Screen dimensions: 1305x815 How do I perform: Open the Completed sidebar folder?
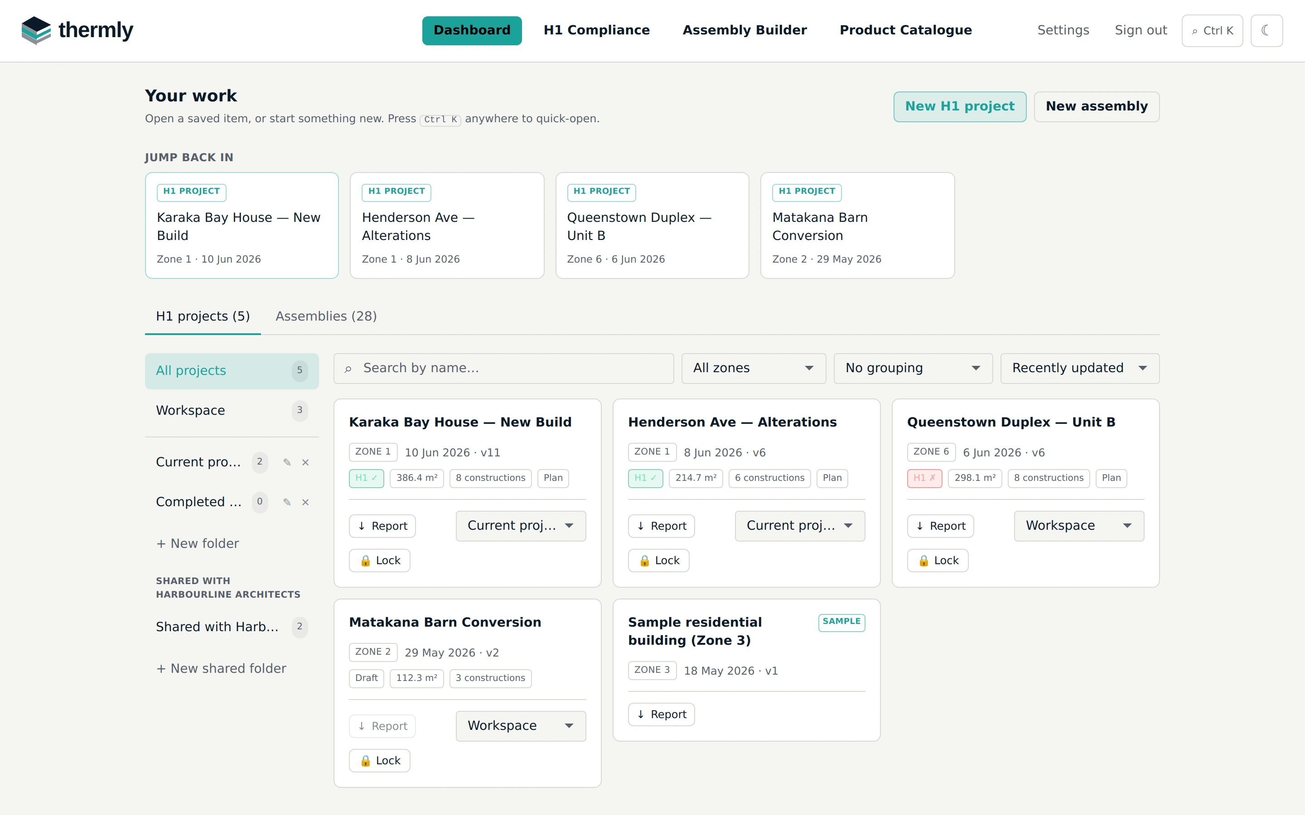[x=198, y=502]
